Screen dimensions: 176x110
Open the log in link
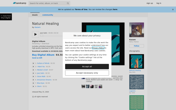159,3
